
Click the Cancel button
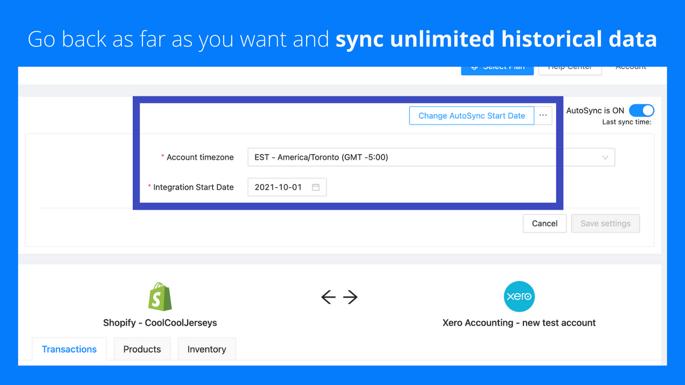pos(544,223)
